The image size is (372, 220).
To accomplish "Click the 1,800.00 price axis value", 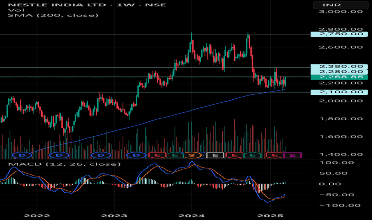I will coord(341,119).
